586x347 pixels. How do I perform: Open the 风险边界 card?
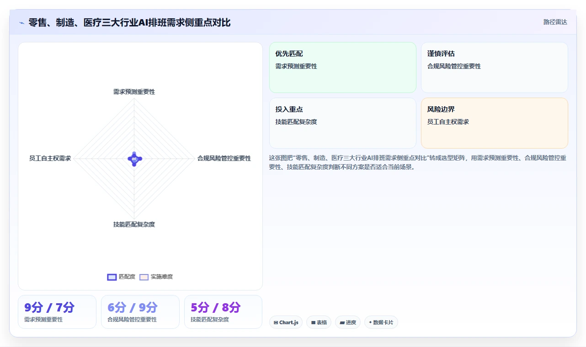495,123
